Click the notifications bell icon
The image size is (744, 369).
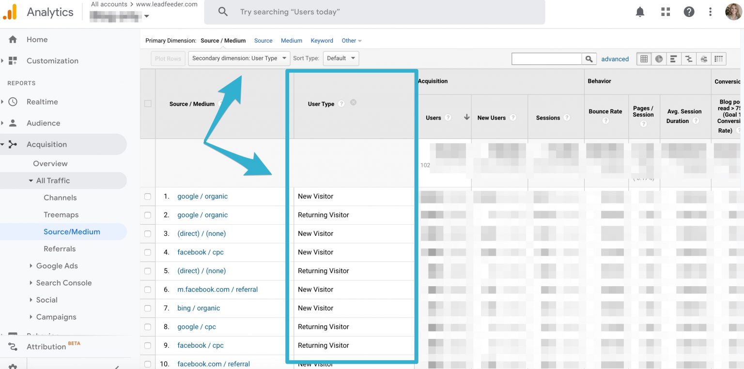pyautogui.click(x=640, y=11)
